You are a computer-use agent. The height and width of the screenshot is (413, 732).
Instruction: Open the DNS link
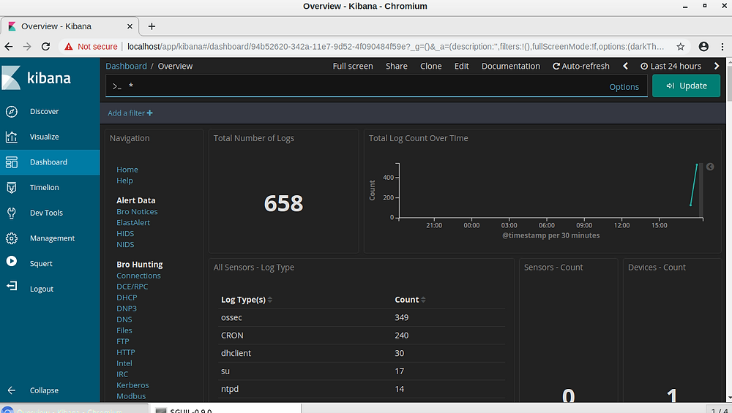click(124, 319)
